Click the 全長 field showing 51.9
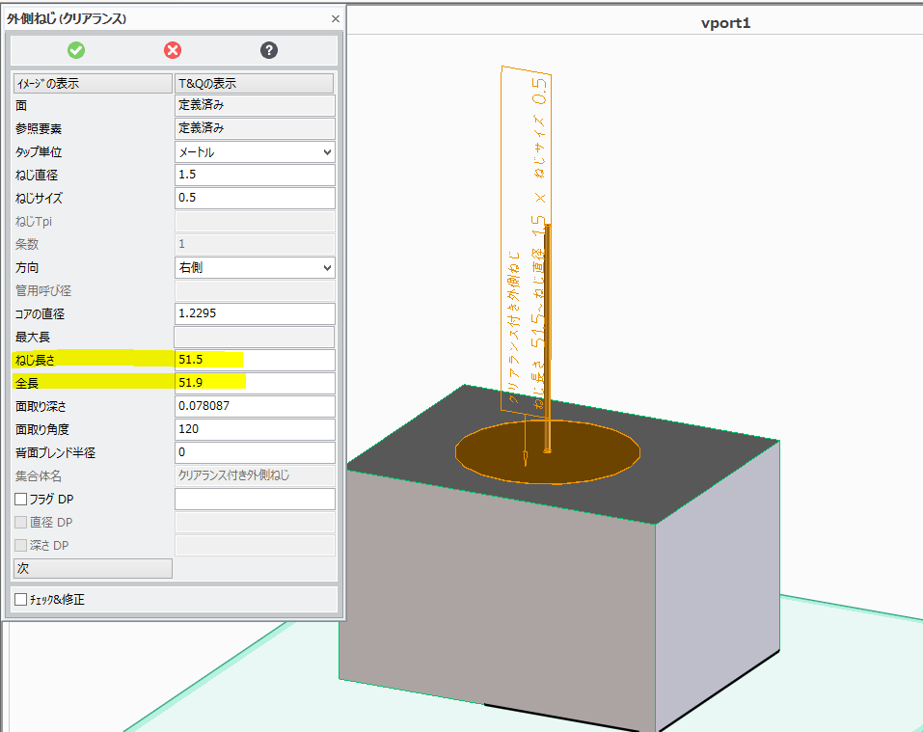Viewport: 923px width, 732px height. 255,384
